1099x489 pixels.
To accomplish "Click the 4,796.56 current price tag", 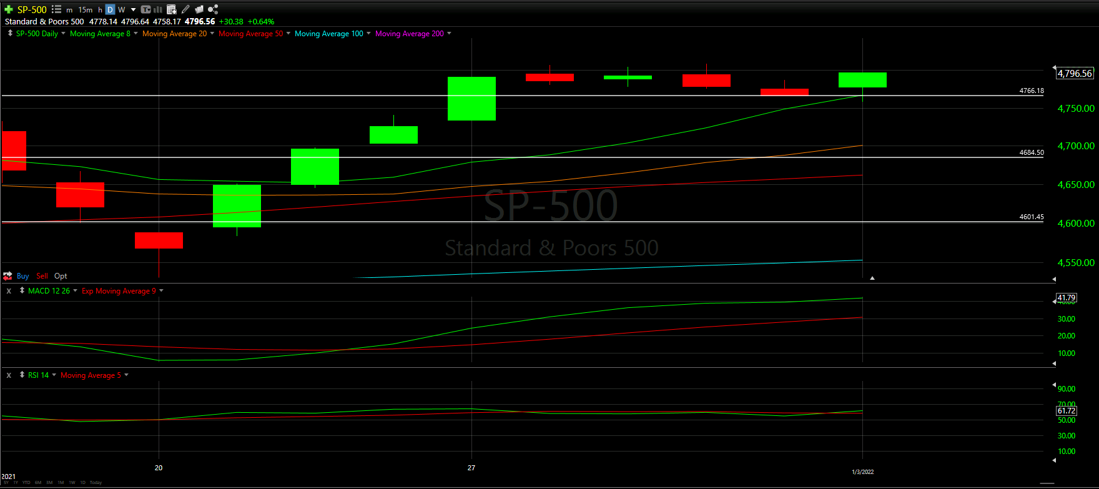I will pyautogui.click(x=1075, y=73).
